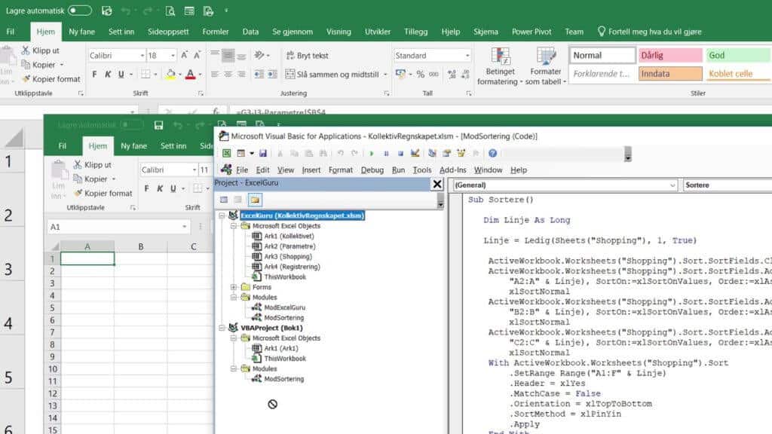This screenshot has width=772, height=434.
Task: Click the blue Help icon in VBA toolbar
Action: 492,154
